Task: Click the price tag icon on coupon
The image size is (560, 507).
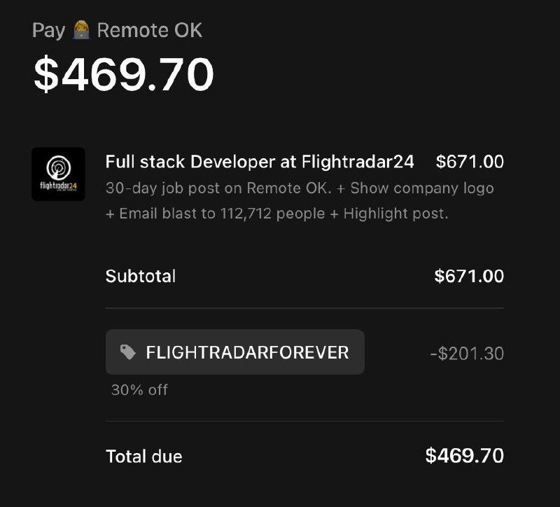Action: coord(128,352)
